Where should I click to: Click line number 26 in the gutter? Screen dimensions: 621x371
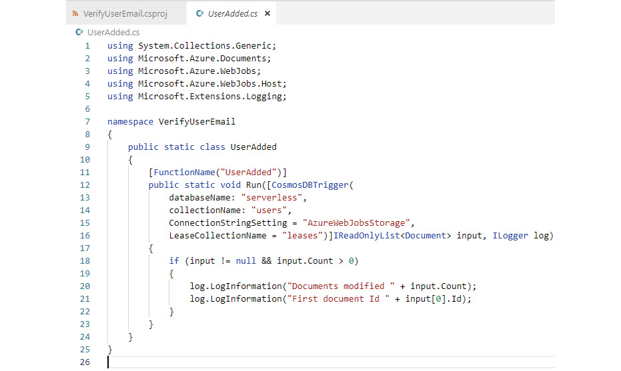[85, 362]
